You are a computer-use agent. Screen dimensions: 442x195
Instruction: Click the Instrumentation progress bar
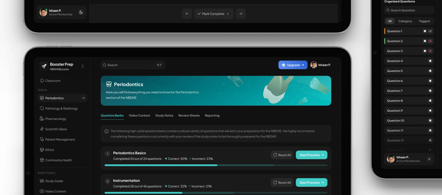point(216,193)
